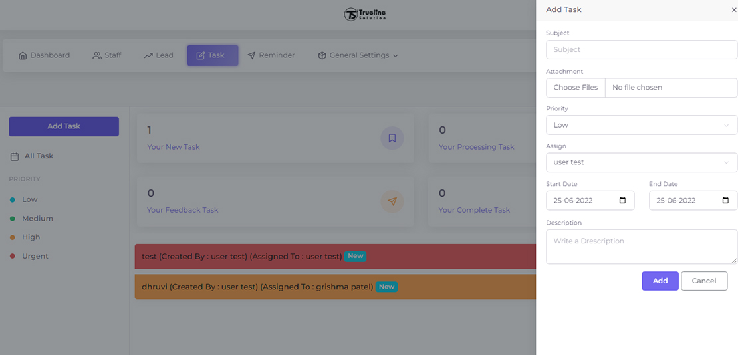Open the orange 'dhruvi' task row
Image resolution: width=738 pixels, height=355 pixels.
(335, 287)
